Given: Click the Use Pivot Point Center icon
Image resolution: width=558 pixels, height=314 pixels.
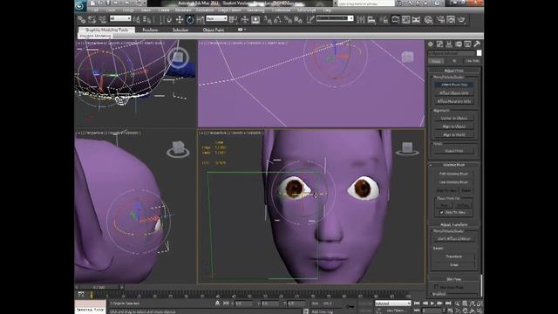Looking at the screenshot, I should coord(234,19).
